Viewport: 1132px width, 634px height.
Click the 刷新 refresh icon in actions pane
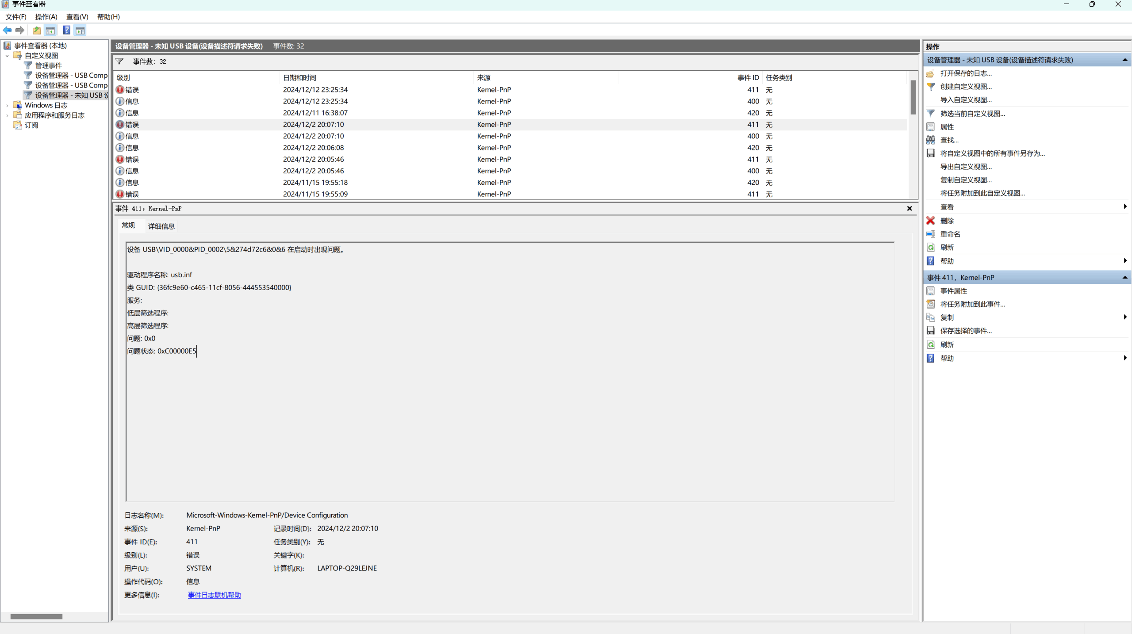tap(930, 248)
